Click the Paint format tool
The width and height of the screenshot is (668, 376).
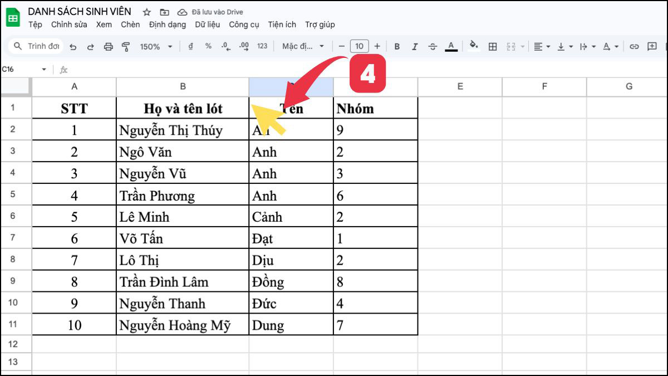click(x=126, y=46)
